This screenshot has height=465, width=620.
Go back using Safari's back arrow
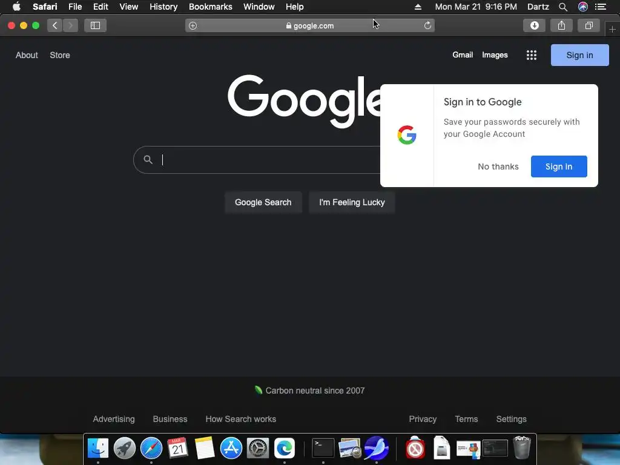click(55, 25)
